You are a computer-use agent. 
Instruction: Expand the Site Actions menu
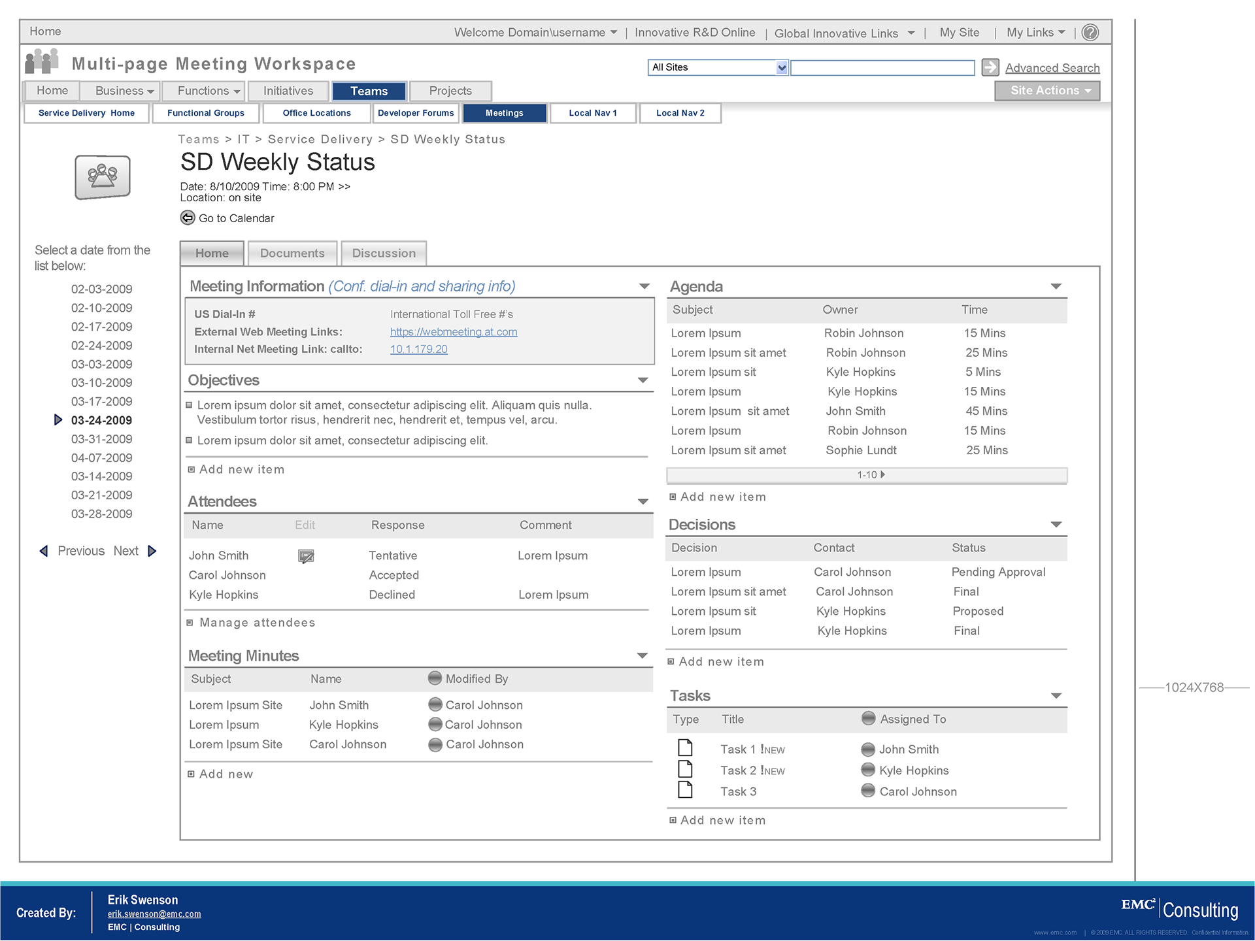point(1047,91)
